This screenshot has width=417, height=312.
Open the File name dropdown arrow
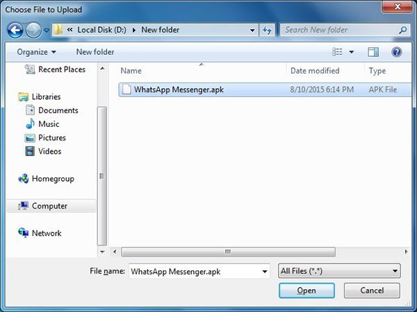(x=265, y=271)
